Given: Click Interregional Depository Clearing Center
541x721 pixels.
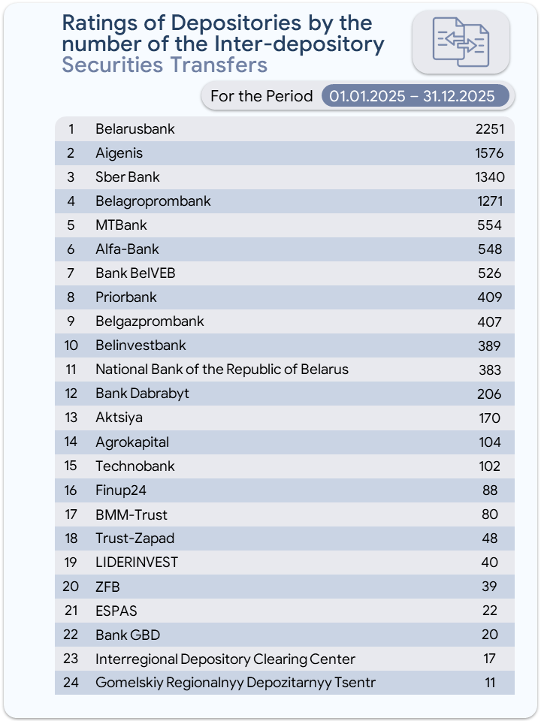Looking at the screenshot, I should tap(225, 659).
